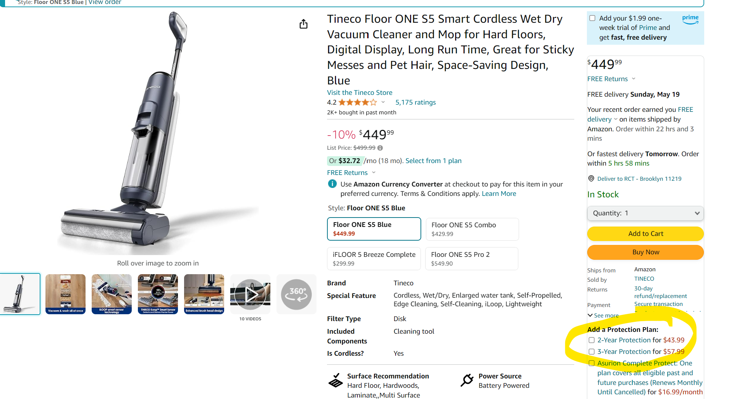
Task: Open the 360° product view icon
Action: (296, 294)
